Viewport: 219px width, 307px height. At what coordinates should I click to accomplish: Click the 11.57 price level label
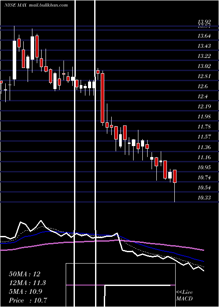click(204, 137)
